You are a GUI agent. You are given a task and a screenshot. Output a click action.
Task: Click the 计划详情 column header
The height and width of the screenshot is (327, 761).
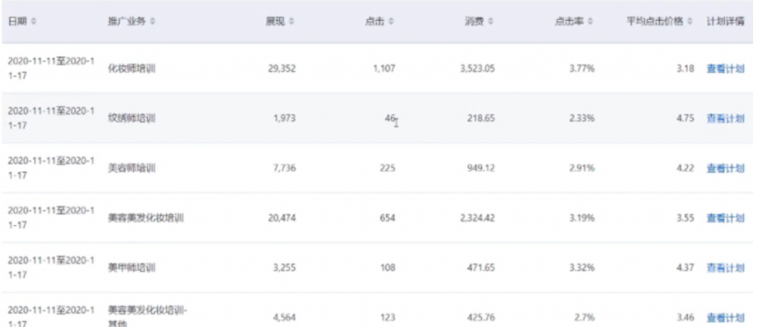pyautogui.click(x=725, y=22)
